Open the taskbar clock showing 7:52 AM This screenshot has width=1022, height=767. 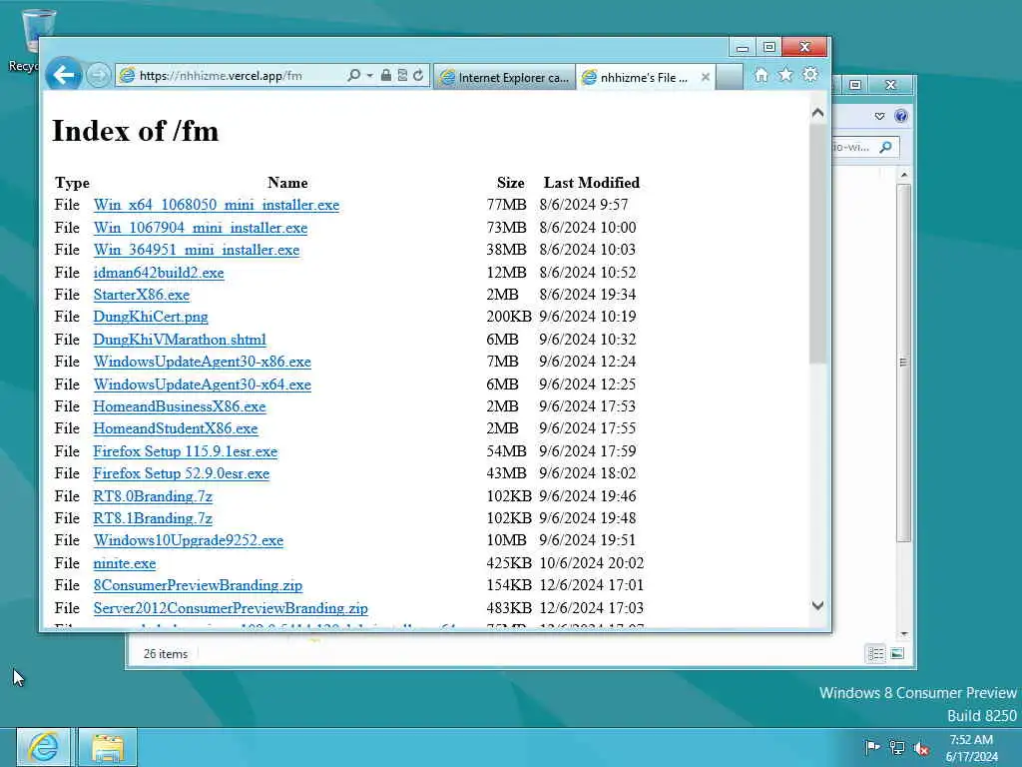[x=971, y=748]
